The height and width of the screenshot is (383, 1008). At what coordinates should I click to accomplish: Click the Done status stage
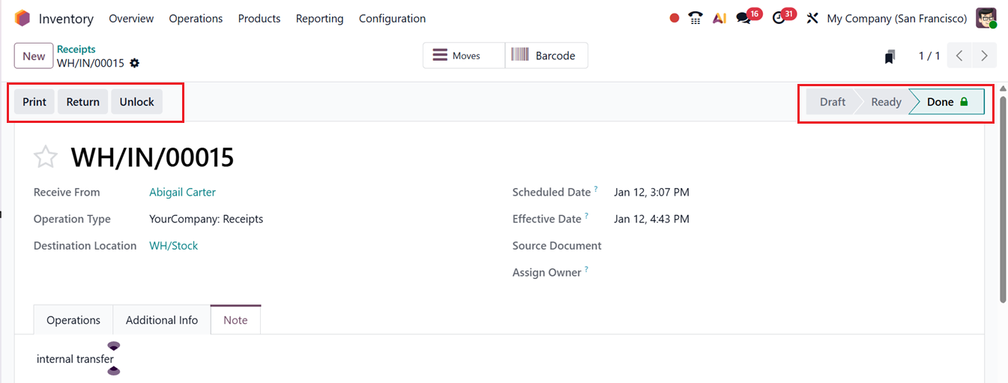click(x=947, y=102)
